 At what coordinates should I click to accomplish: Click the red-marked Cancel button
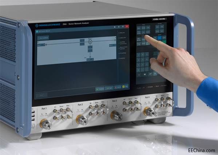point(118,87)
